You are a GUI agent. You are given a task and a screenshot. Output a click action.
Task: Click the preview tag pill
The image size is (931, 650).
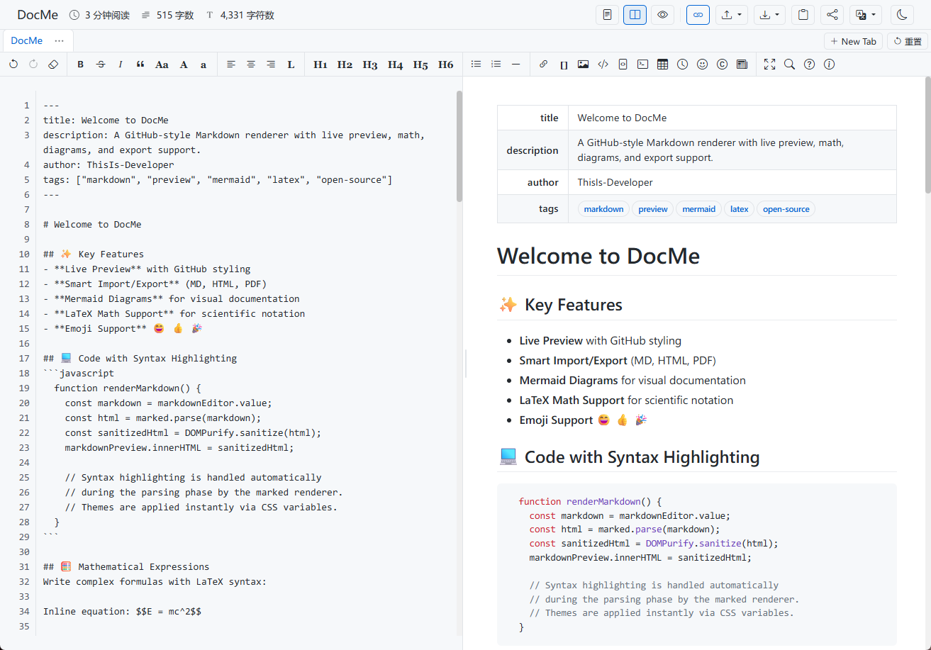click(653, 209)
